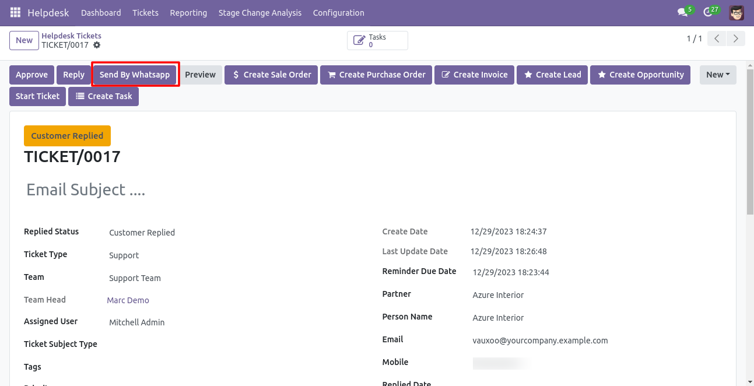Click the gear icon next to TICKET/0017
Viewport: 754px width, 386px height.
click(97, 45)
